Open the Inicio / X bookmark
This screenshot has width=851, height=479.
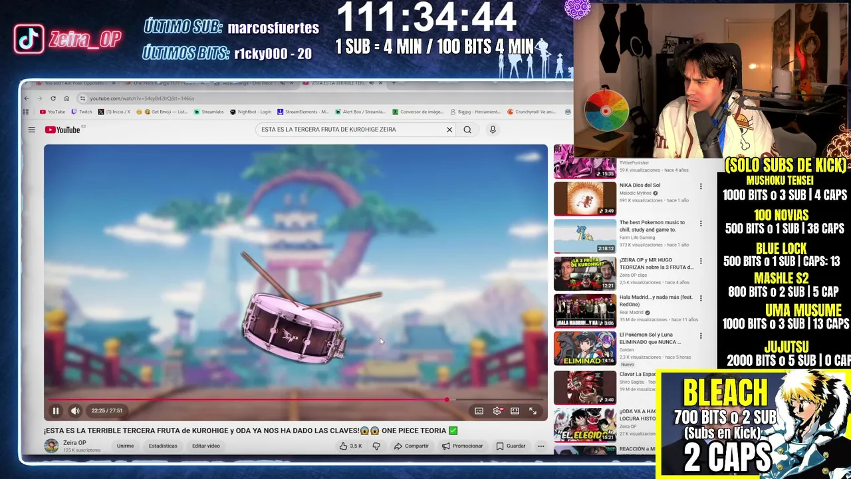point(114,112)
